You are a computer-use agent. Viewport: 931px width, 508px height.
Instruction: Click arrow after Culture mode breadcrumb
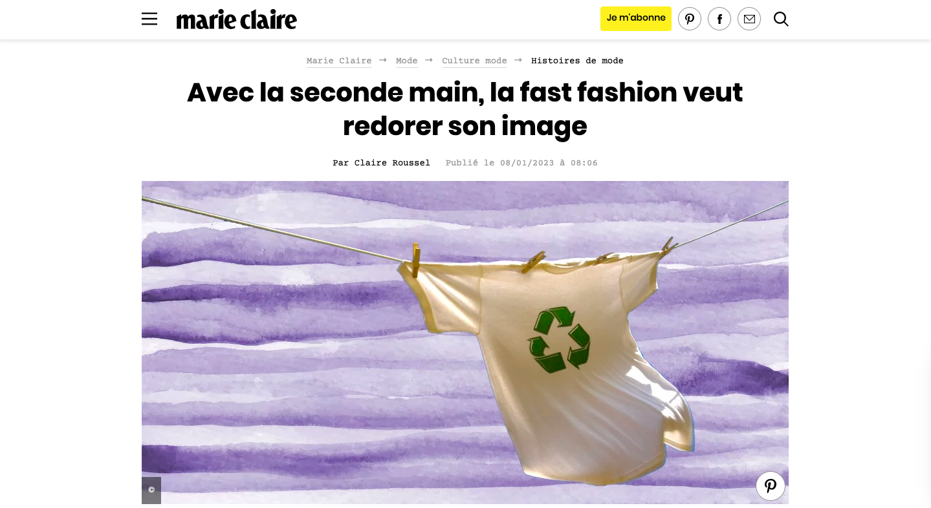pos(518,60)
